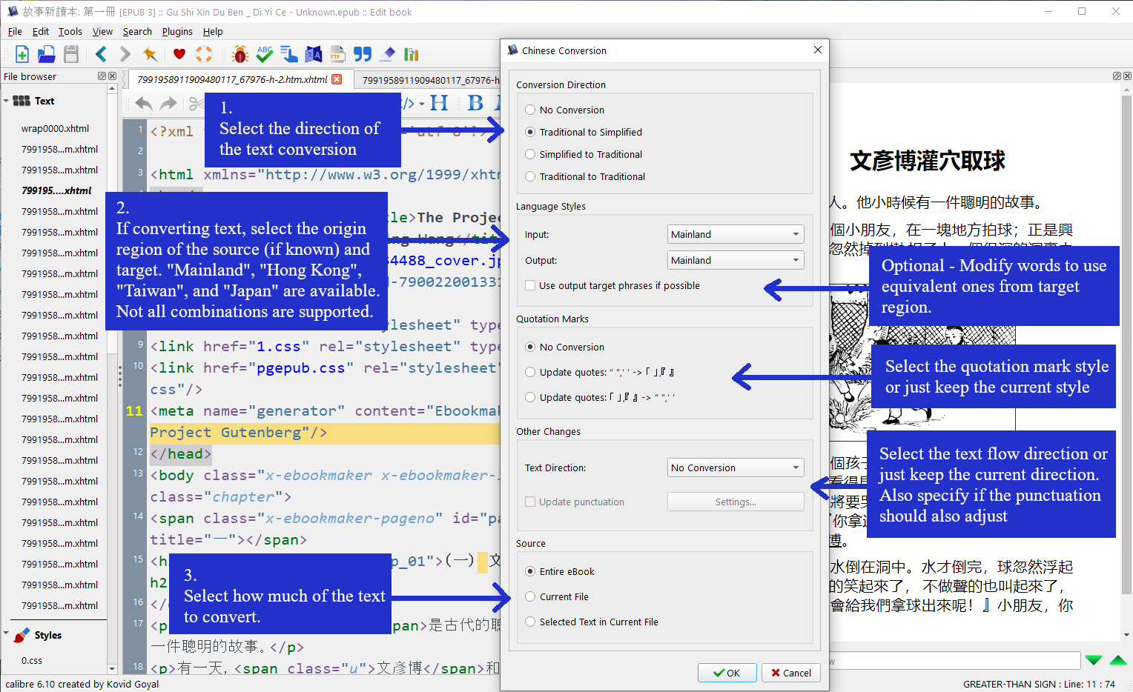Select 0.css in the Styles list
This screenshot has height=692, width=1133.
[32, 660]
